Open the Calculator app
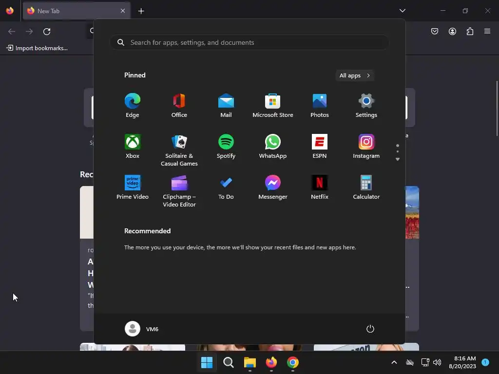This screenshot has width=499, height=374. tap(366, 187)
